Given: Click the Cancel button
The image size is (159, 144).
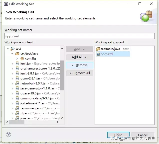Looking at the screenshot, I should coord(143,135).
